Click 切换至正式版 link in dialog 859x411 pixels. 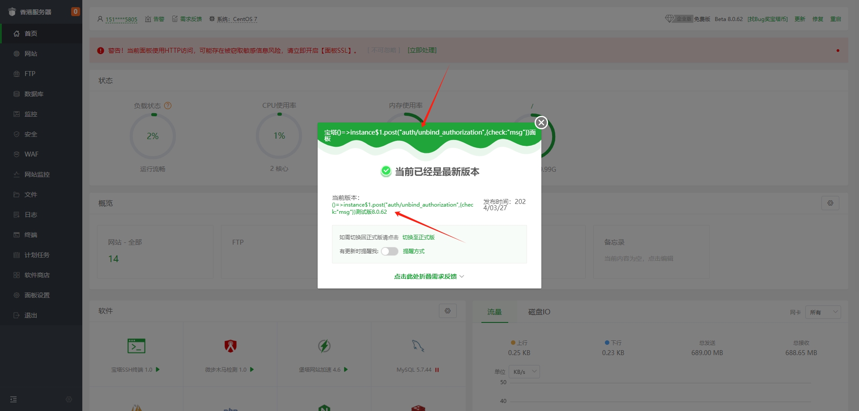pyautogui.click(x=418, y=237)
